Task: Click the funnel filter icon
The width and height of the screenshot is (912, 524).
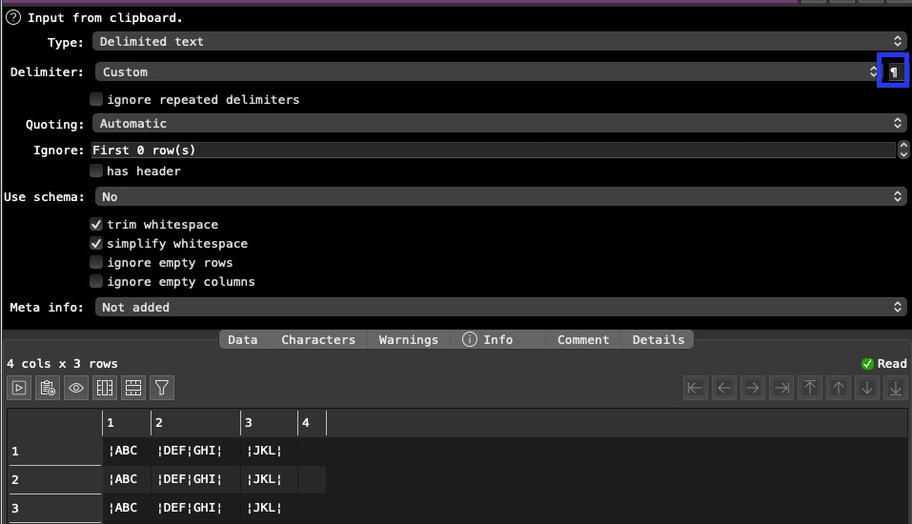Action: click(x=162, y=388)
